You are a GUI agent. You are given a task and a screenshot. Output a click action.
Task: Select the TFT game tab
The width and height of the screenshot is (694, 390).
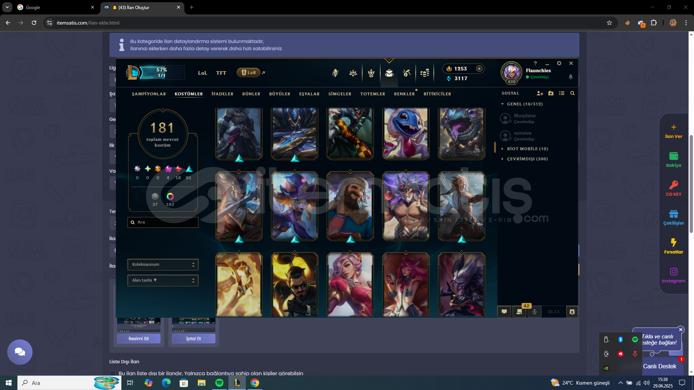(x=221, y=73)
